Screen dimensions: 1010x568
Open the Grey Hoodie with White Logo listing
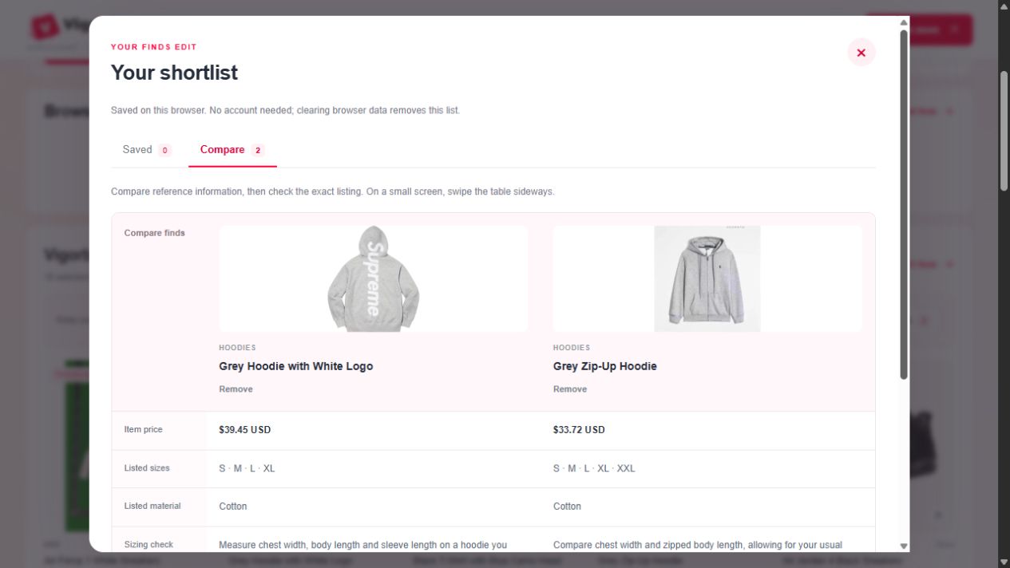296,366
